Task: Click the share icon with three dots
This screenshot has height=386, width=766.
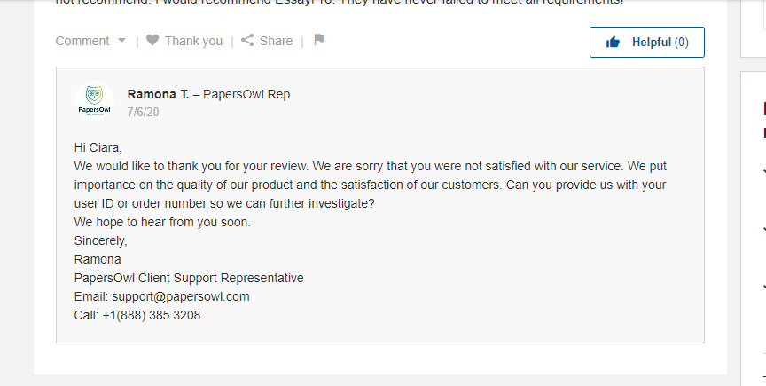Action: point(247,40)
